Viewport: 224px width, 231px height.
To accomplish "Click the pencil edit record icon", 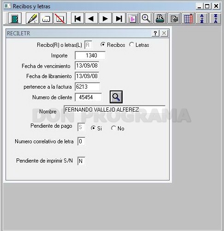I will [32, 18].
